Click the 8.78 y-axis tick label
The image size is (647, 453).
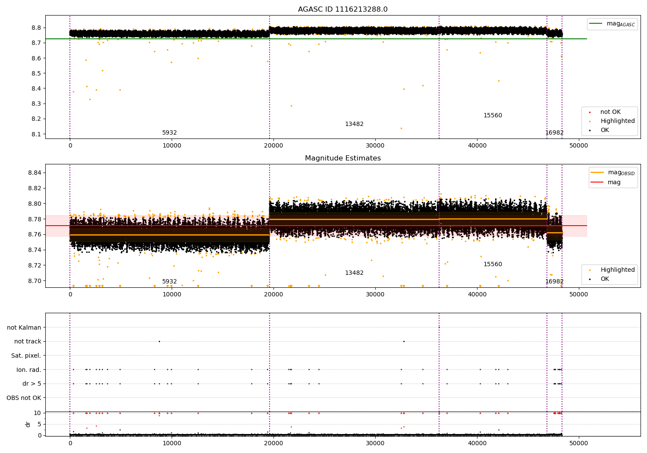pyautogui.click(x=35, y=219)
